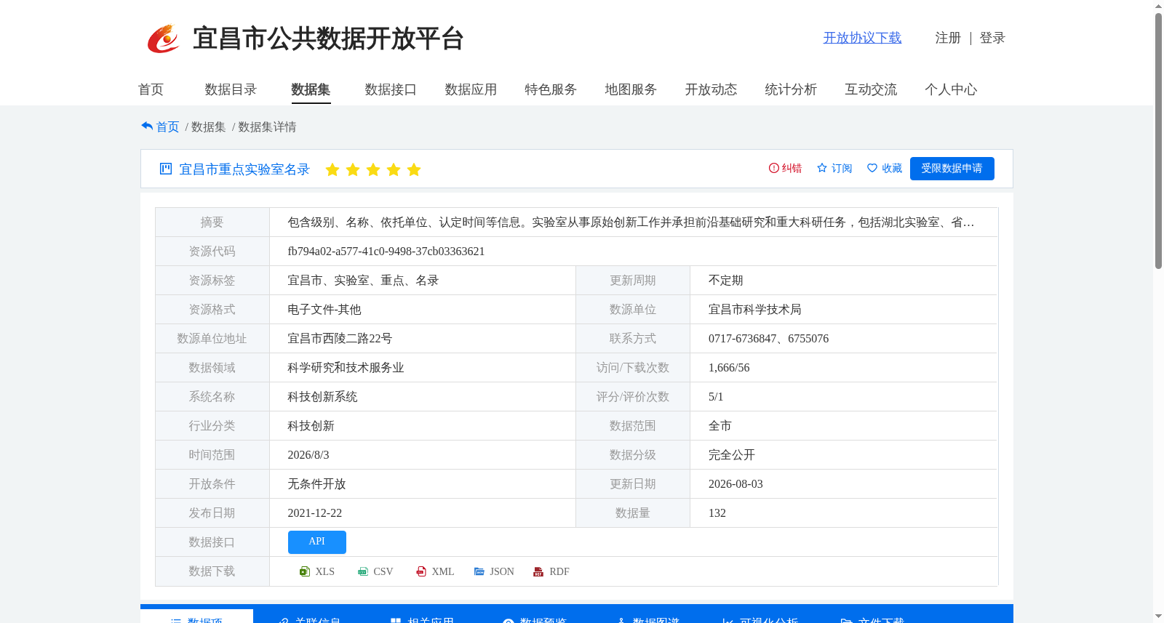
Task: Open the 统计分析 navigation item
Action: tap(791, 89)
